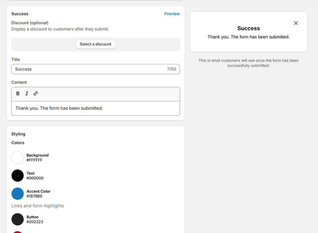Open Accent Color swatch
Image resolution: width=318 pixels, height=233 pixels.
(x=18, y=194)
